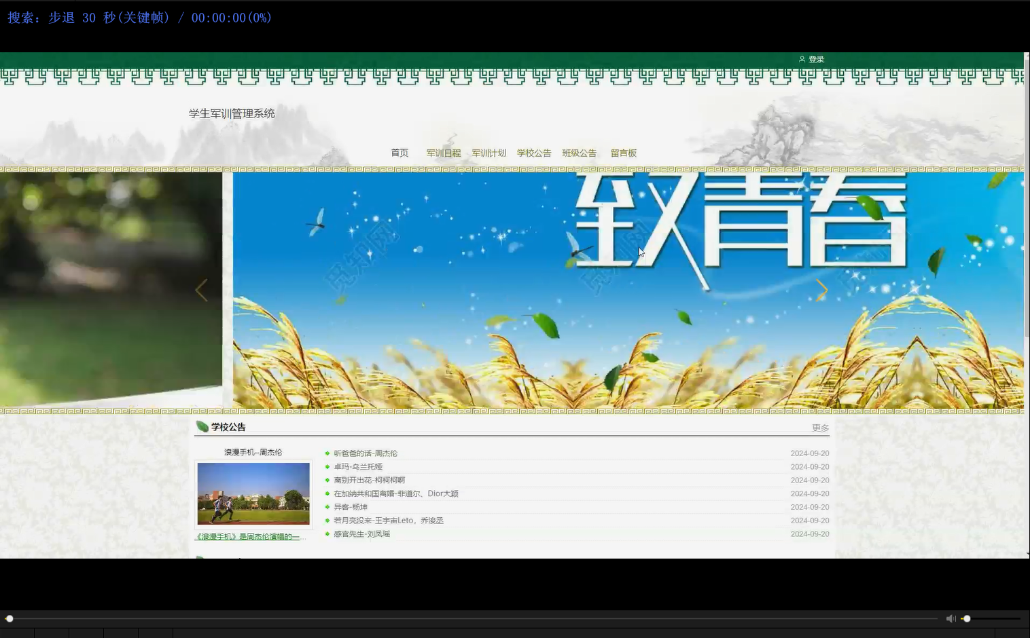The width and height of the screenshot is (1030, 638).
Task: Click the school field photo thumbnail
Action: click(x=253, y=493)
